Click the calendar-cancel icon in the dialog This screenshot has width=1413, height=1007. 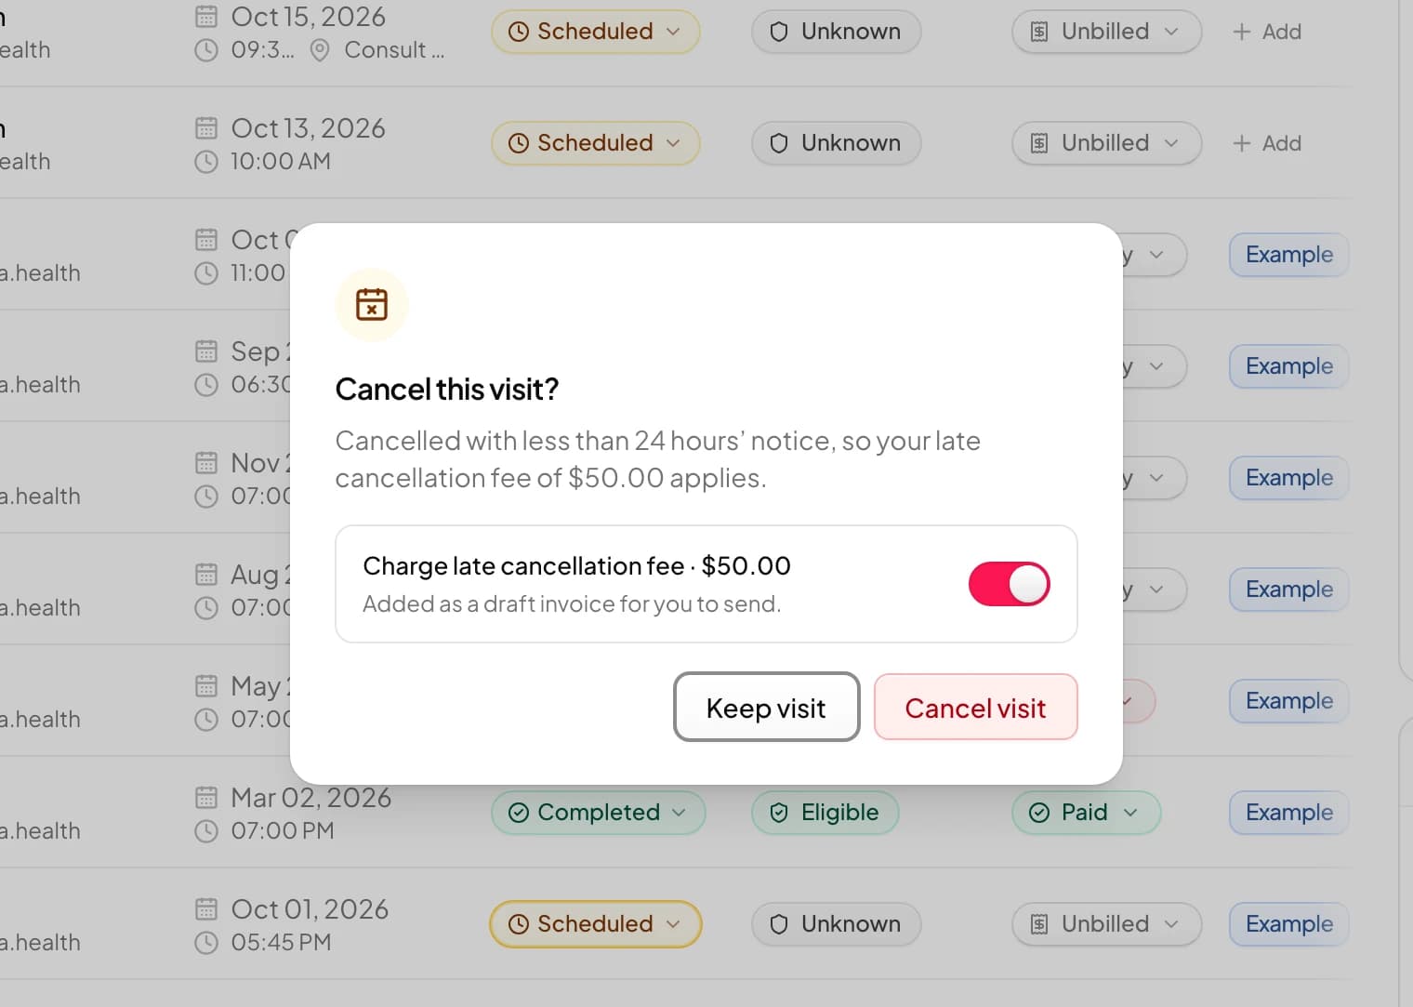coord(372,304)
